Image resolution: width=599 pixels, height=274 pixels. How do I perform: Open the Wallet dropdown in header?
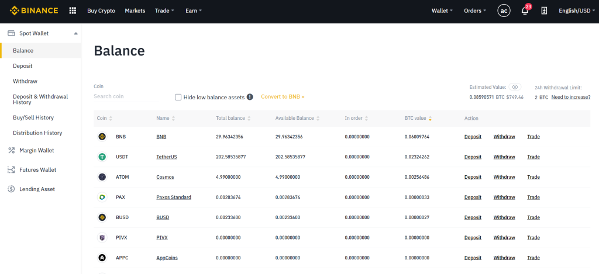442,11
